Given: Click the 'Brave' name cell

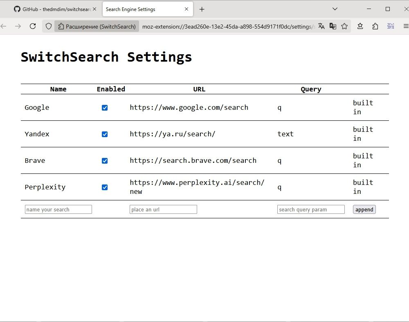Looking at the screenshot, I should pyautogui.click(x=35, y=161).
